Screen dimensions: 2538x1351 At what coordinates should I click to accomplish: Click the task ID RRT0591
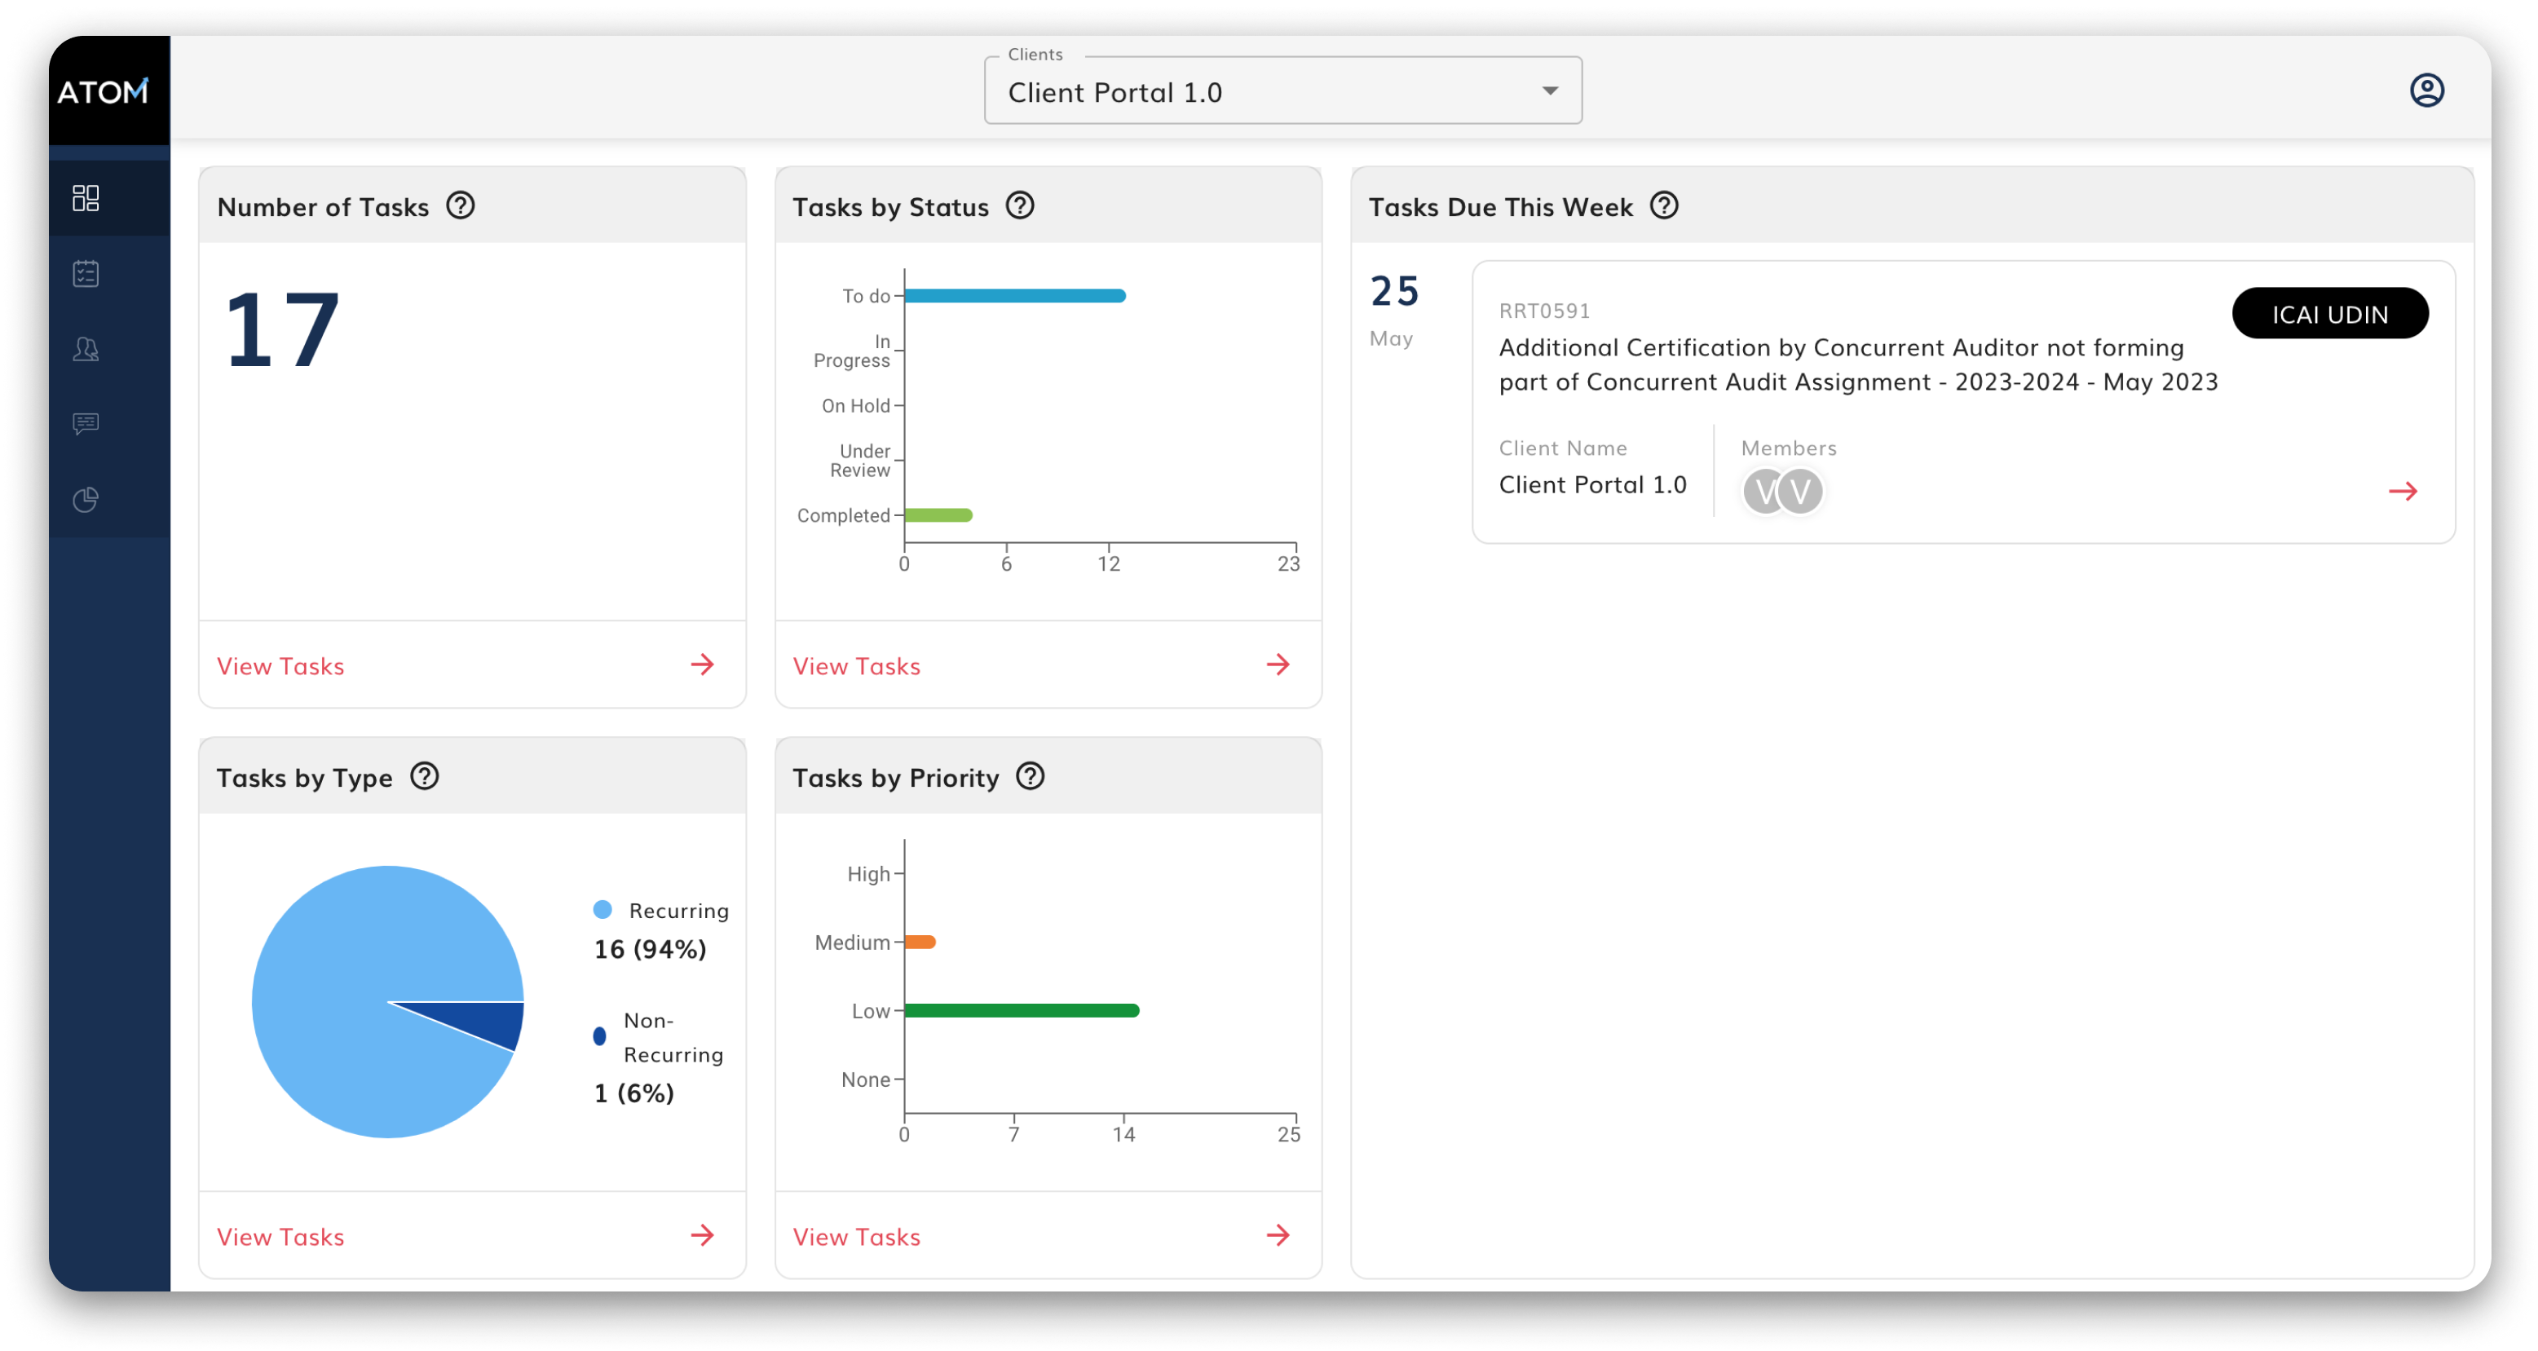coord(1544,311)
